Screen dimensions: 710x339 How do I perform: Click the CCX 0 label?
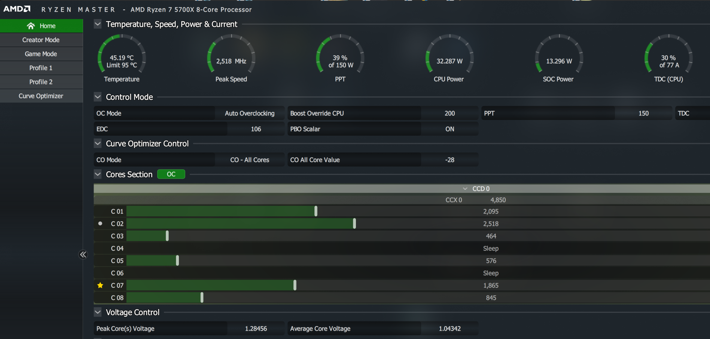454,200
